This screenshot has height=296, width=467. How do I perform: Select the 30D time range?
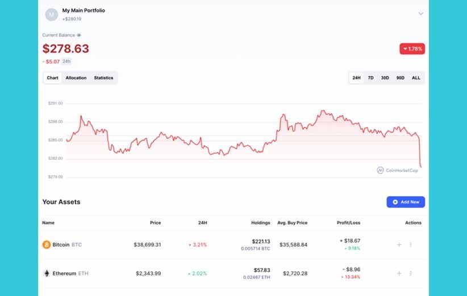(x=385, y=78)
